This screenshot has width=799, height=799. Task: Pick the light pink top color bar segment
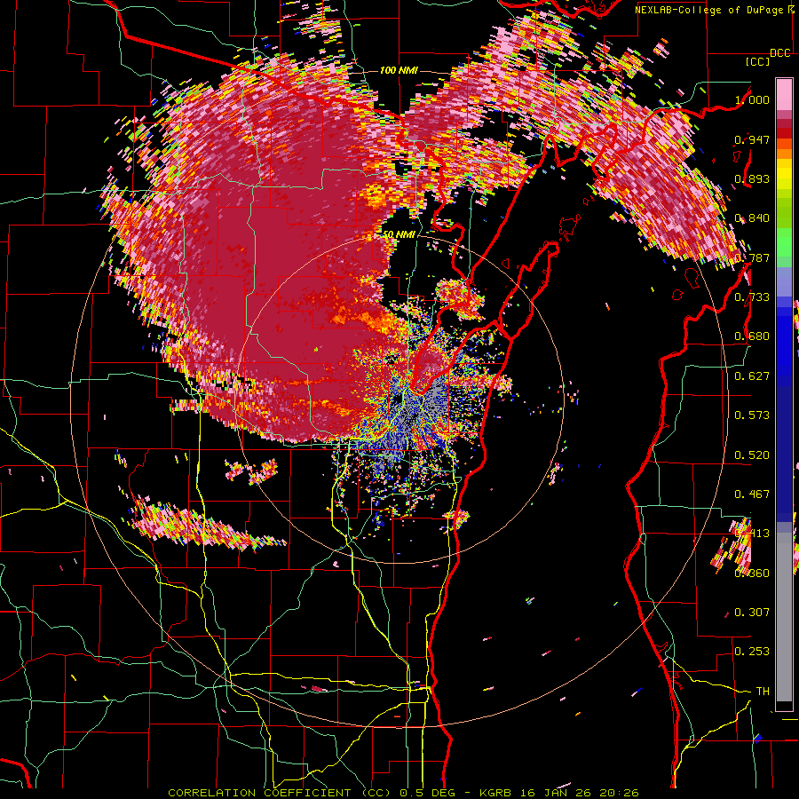click(784, 95)
